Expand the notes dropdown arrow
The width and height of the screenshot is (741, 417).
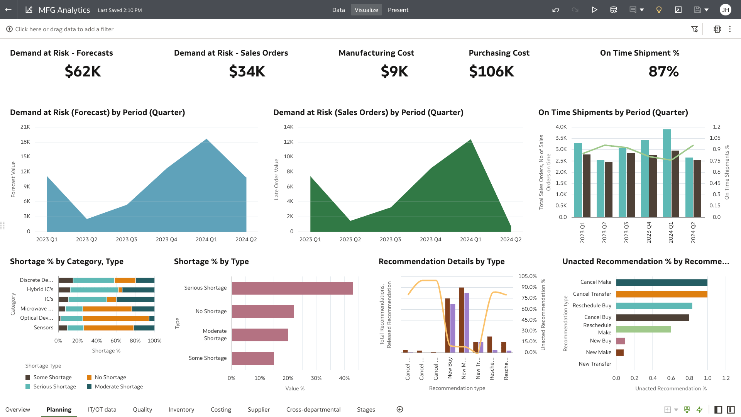tap(642, 10)
